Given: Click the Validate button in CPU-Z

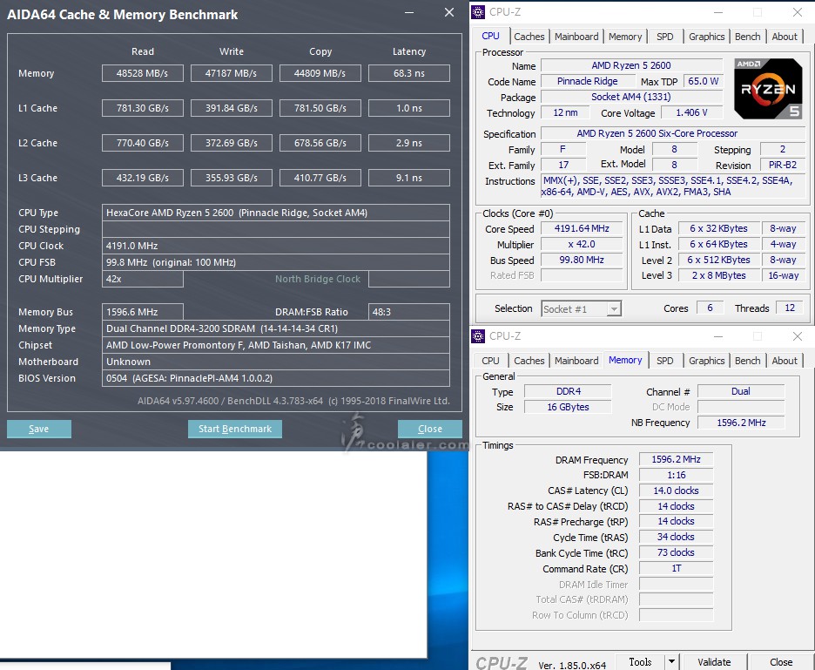Looking at the screenshot, I should (x=714, y=661).
